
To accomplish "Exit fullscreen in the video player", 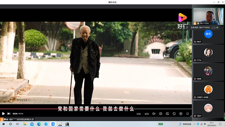I will click(188, 114).
